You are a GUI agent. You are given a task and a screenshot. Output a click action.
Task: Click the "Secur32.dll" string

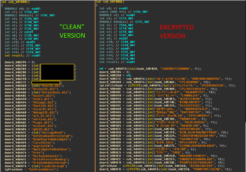(44, 109)
